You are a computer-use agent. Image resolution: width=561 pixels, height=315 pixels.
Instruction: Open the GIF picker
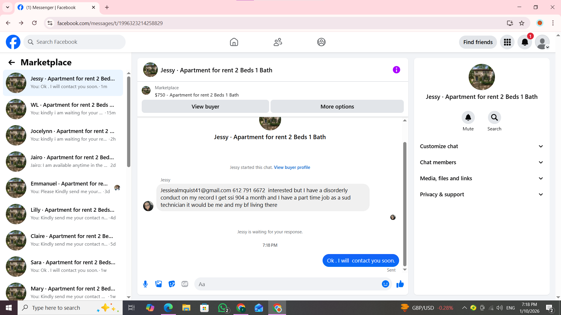point(185,284)
